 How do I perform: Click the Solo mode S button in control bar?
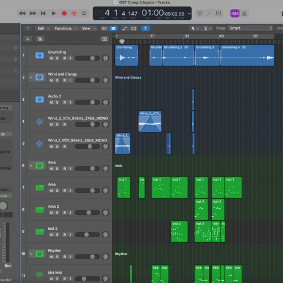pos(218,13)
